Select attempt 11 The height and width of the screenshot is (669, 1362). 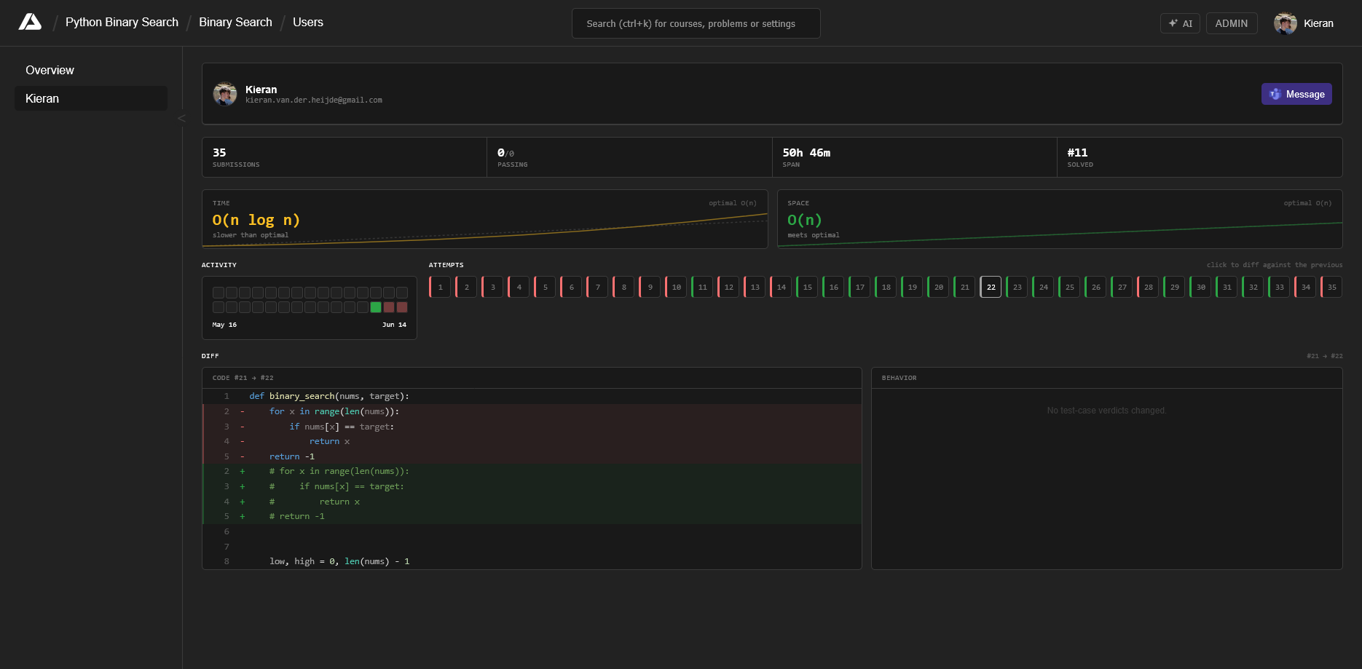pos(702,287)
